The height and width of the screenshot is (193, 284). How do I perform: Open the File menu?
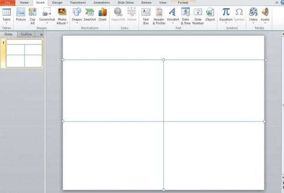coord(8,3)
